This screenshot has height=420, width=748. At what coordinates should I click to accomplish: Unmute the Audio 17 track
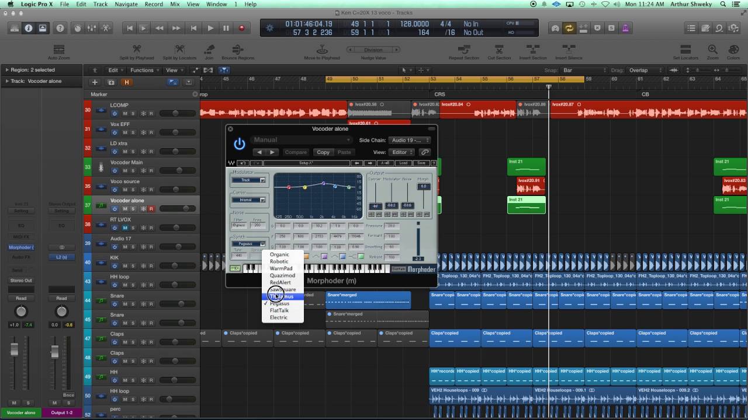[124, 247]
